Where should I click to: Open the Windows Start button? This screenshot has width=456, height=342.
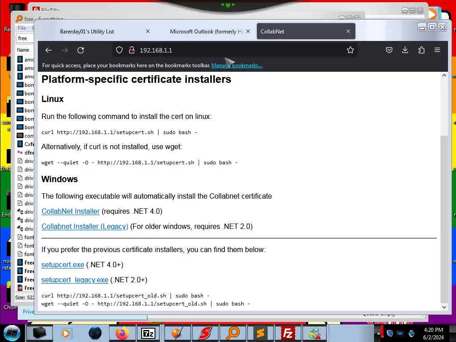tap(12, 333)
